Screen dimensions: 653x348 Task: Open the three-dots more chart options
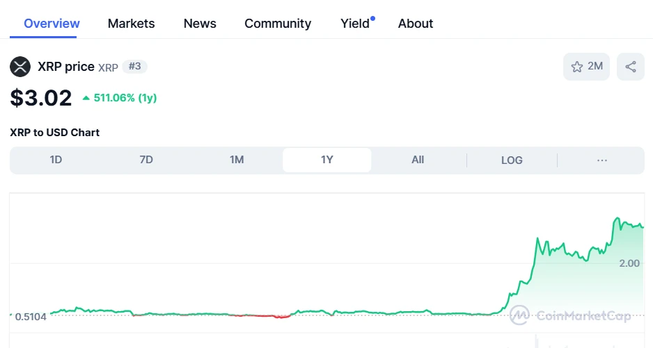point(602,160)
